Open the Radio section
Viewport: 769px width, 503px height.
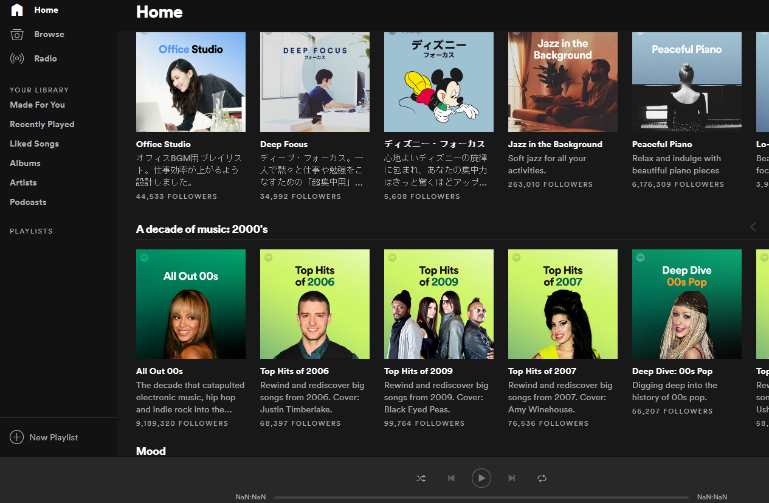point(46,58)
